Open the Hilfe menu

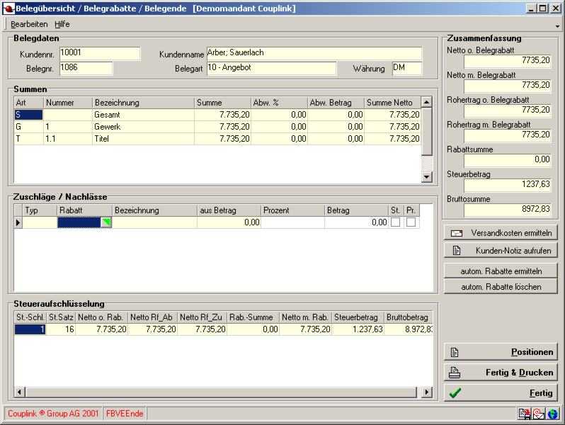tap(62, 24)
